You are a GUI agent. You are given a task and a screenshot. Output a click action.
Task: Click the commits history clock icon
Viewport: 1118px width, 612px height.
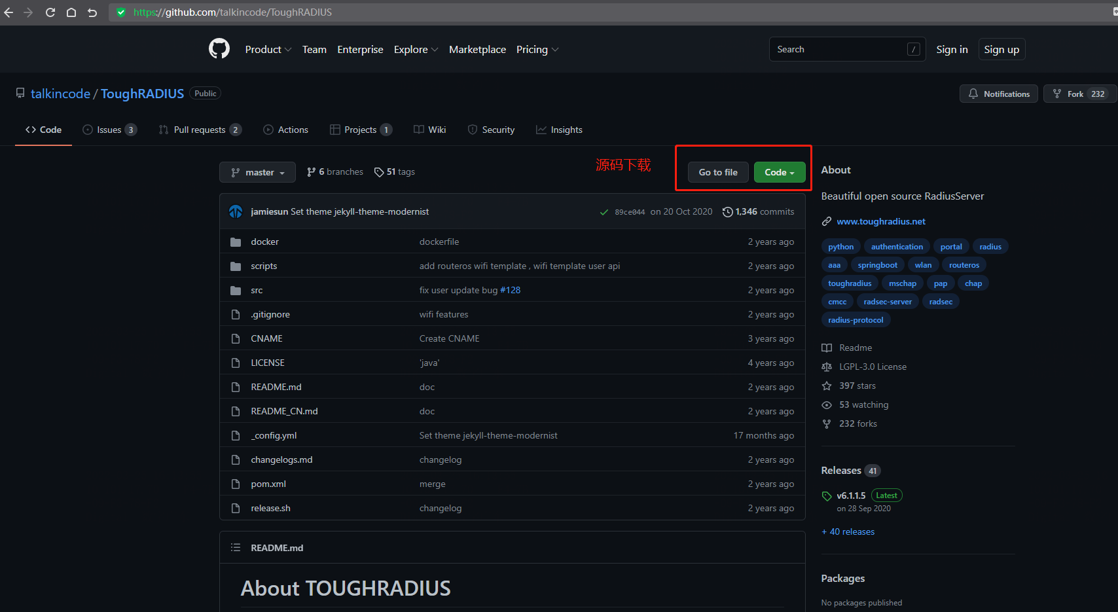(x=728, y=211)
